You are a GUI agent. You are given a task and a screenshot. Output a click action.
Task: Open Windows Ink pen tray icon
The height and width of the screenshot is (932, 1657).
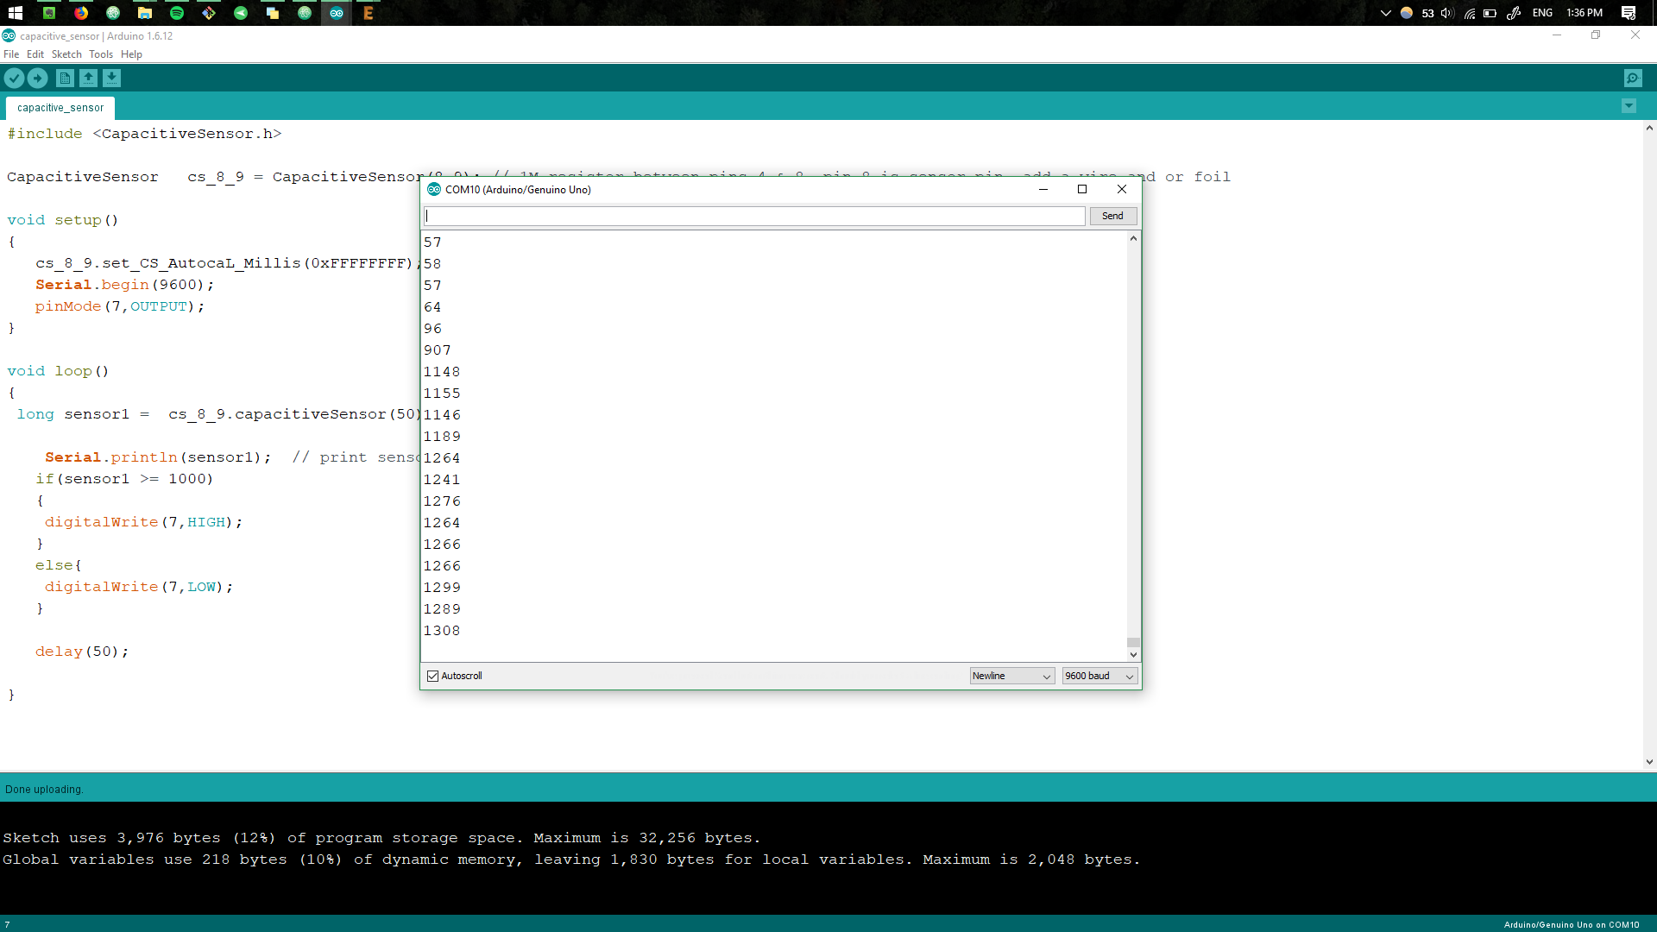(1514, 13)
